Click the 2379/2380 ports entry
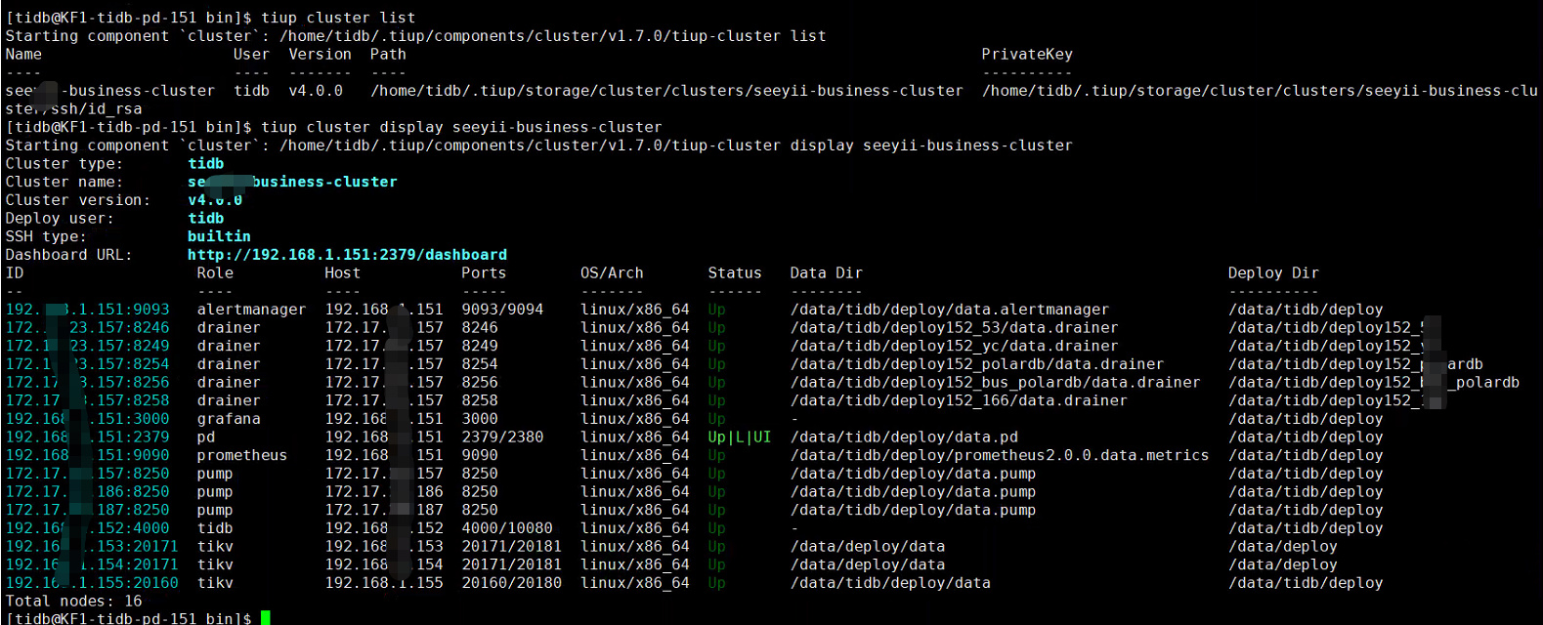 click(502, 437)
